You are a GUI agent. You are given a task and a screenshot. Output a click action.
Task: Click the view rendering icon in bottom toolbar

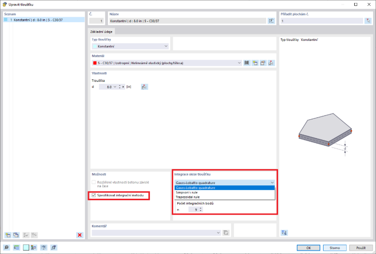[x=44, y=248]
